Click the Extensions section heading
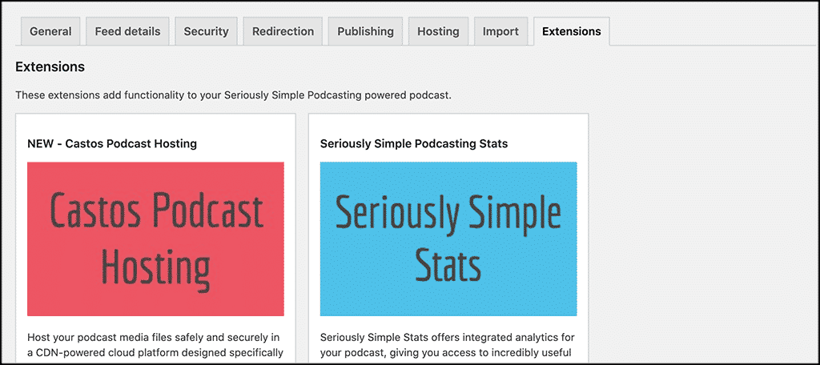This screenshot has width=820, height=365. coord(50,67)
